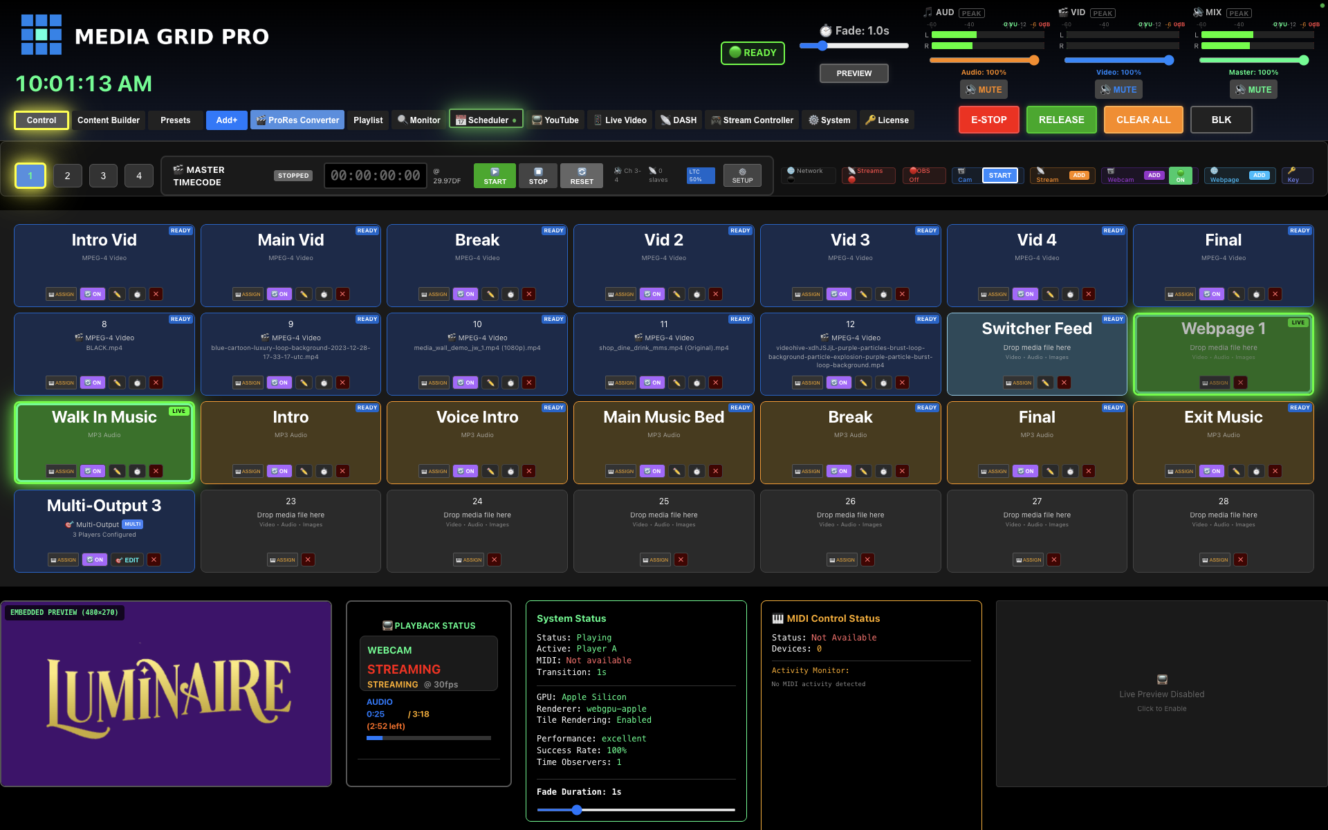Click the PREVIEW button
Screen dimensions: 1328x830
[854, 73]
